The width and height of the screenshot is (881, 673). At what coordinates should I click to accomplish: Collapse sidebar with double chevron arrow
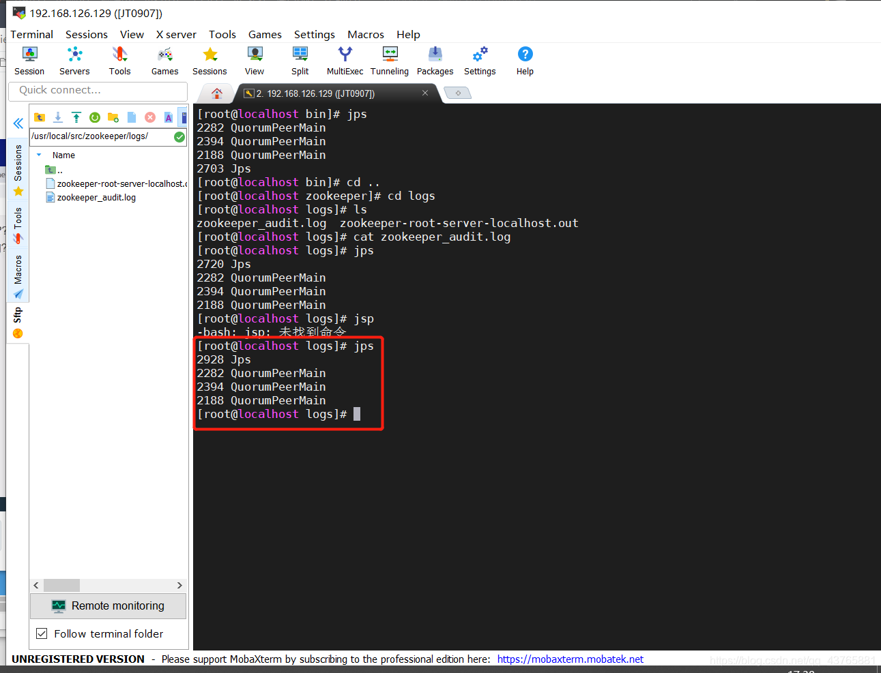click(x=18, y=123)
